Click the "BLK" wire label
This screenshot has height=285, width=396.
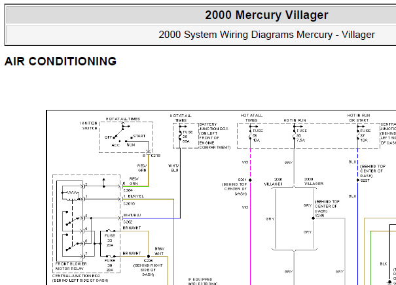pos(384,264)
